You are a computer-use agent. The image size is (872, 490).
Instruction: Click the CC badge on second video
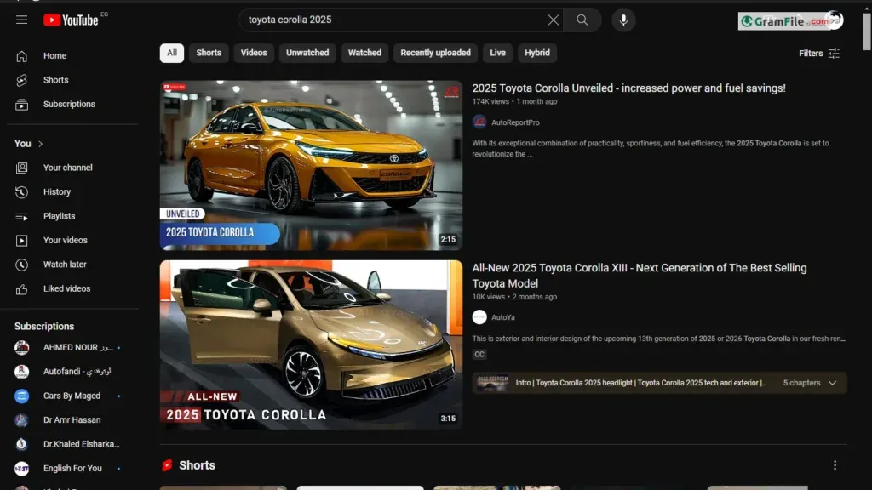tap(479, 355)
